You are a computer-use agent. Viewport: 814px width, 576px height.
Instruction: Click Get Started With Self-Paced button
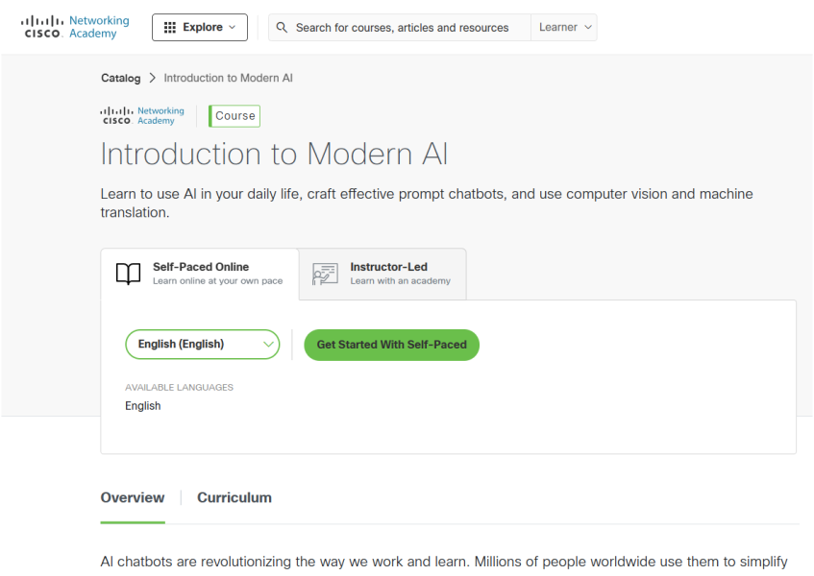[391, 345]
